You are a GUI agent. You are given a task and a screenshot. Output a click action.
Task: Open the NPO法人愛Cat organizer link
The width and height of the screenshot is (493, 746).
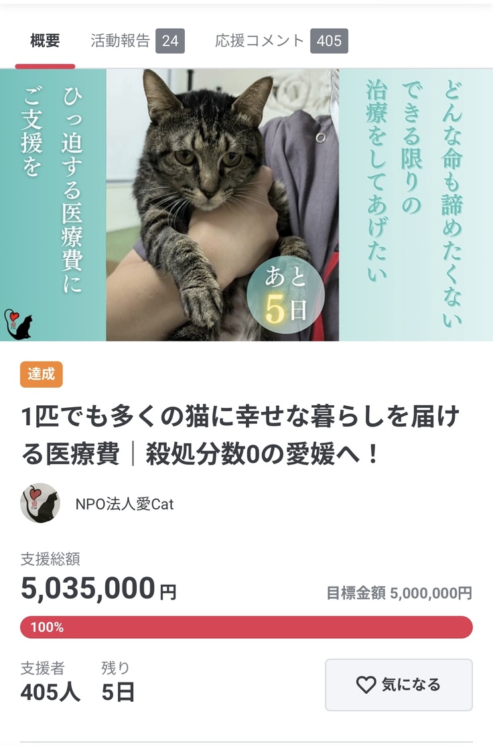(x=125, y=504)
